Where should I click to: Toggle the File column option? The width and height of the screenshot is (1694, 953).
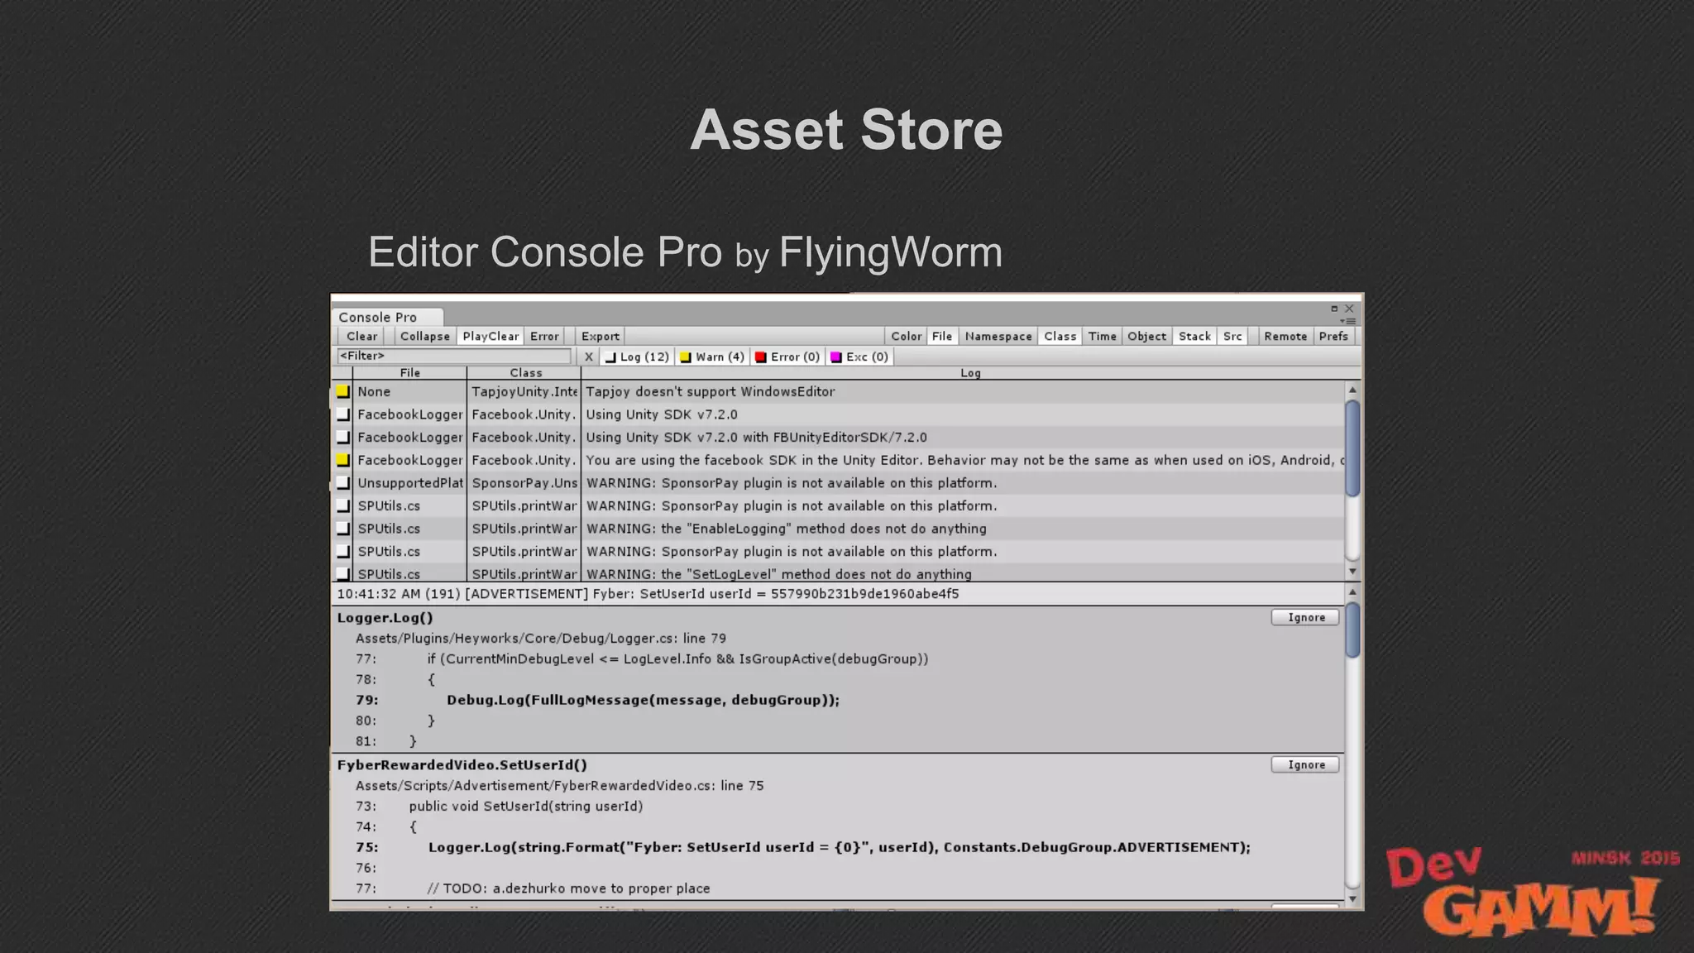tap(942, 336)
